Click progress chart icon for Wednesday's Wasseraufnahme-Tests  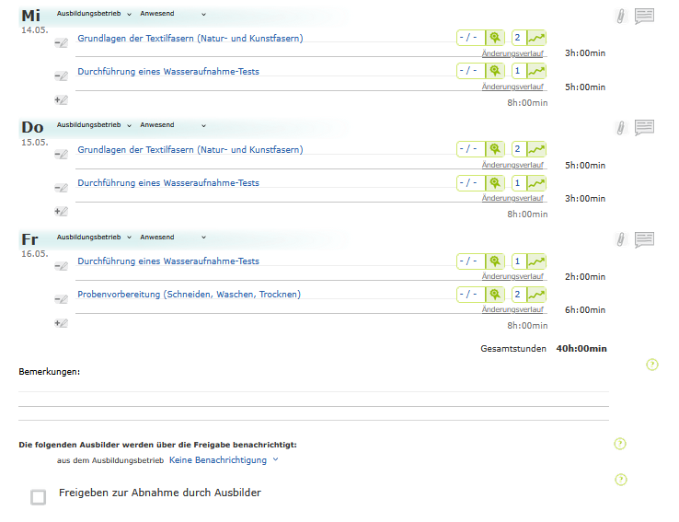[536, 71]
